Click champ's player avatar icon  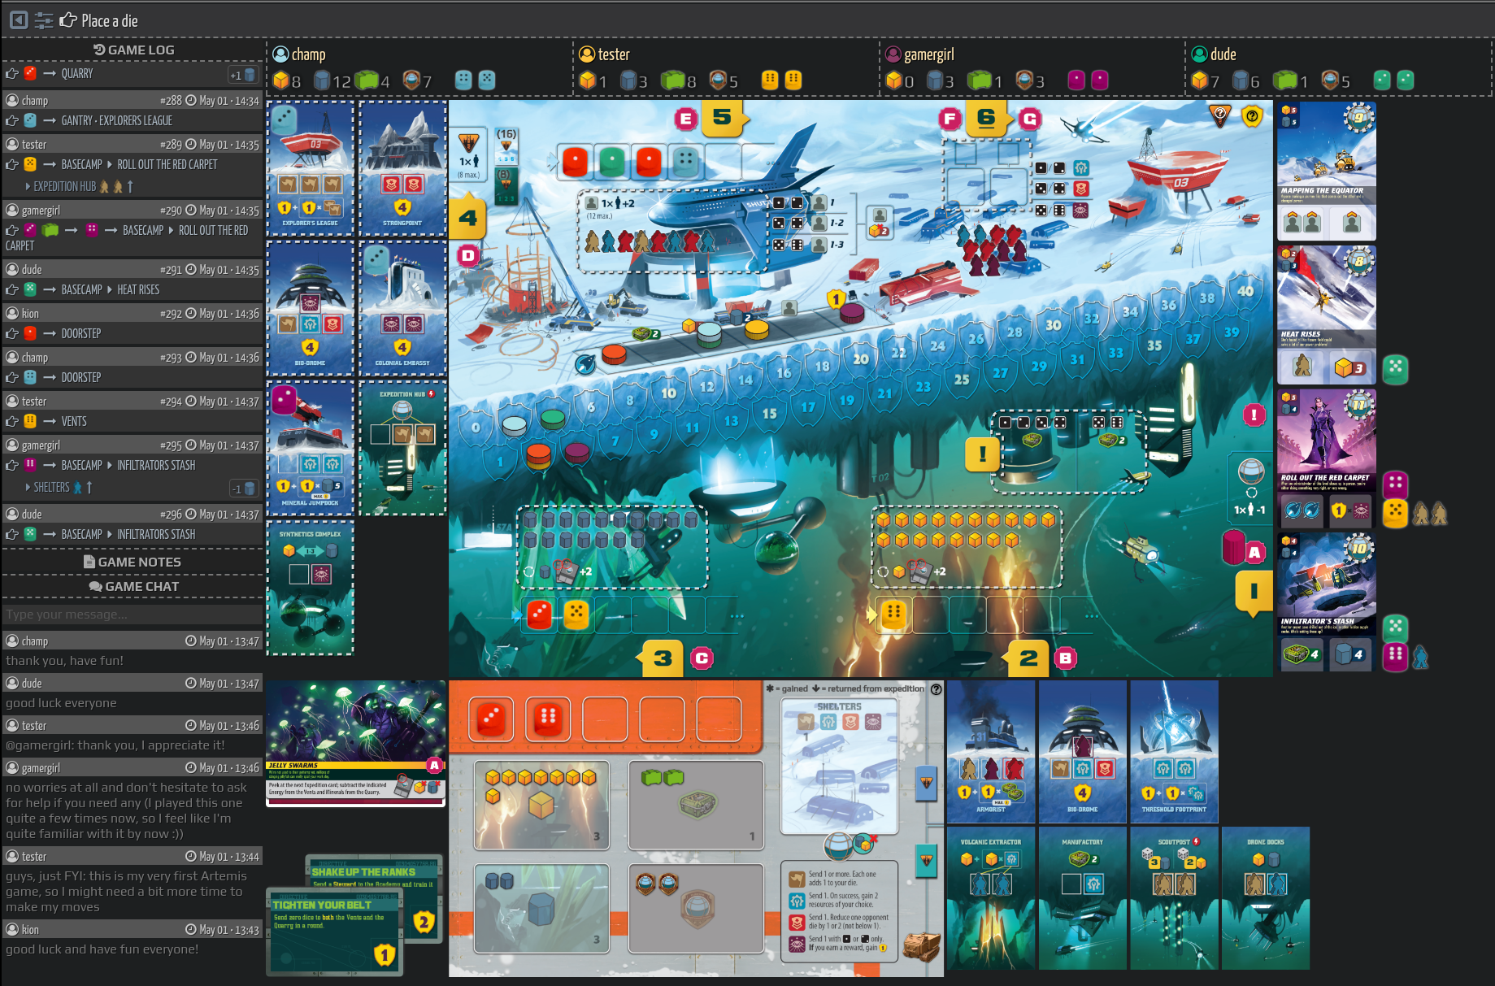(x=281, y=54)
